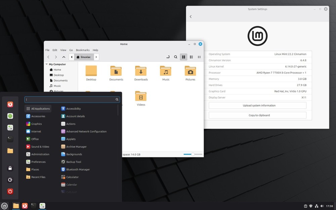
Task: Open Terminal from the menu sidebar
Action: (10, 139)
